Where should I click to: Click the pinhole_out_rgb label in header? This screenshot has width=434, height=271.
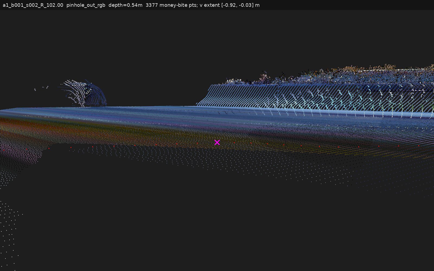click(x=86, y=5)
